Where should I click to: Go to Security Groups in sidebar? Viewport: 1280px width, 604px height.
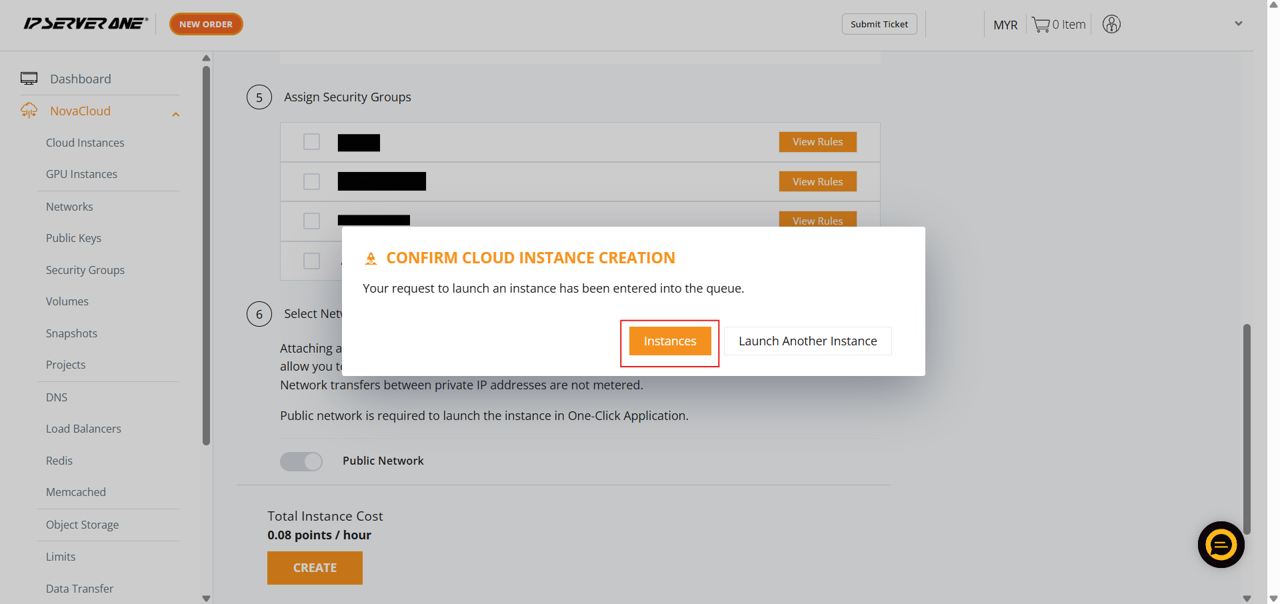85,270
